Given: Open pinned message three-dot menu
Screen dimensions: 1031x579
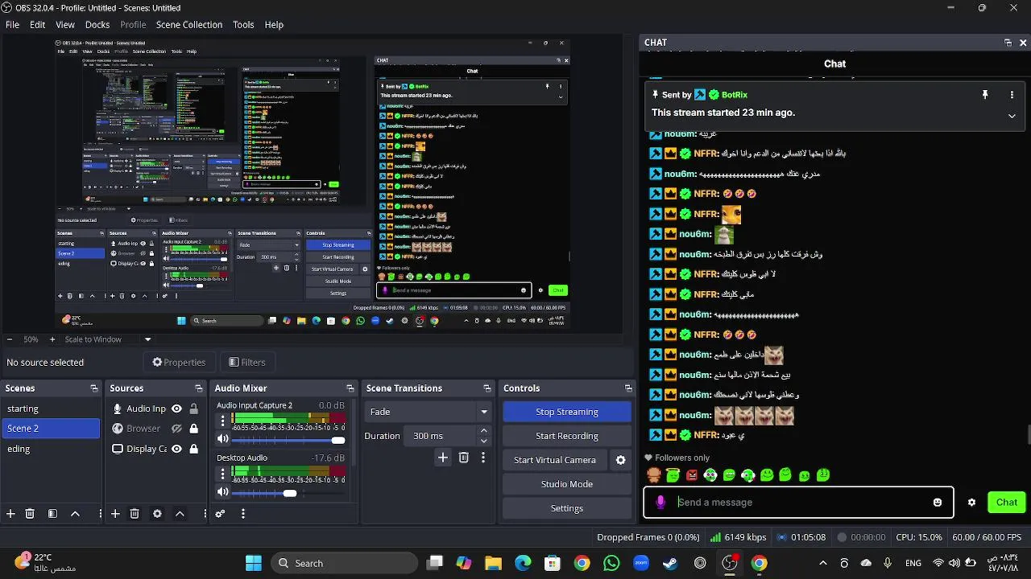Looking at the screenshot, I should (1012, 95).
